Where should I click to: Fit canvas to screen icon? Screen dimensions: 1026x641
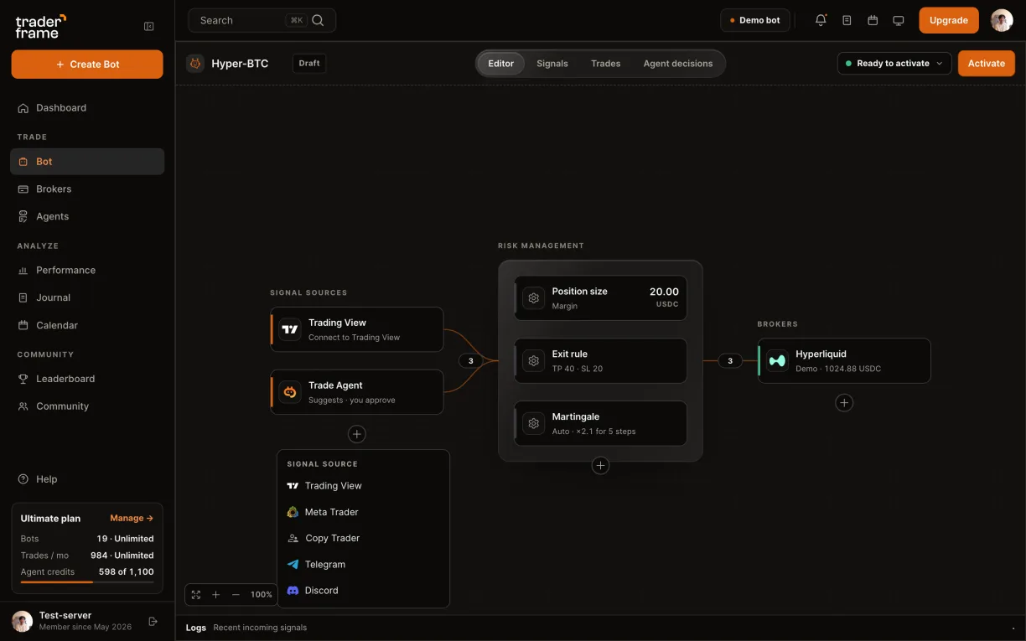click(x=196, y=595)
